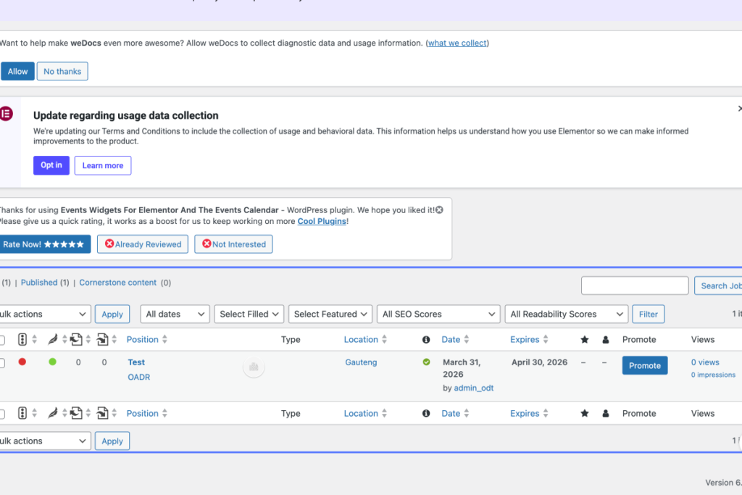Click bottom Apply button
This screenshot has height=495, width=742.
[x=112, y=441]
